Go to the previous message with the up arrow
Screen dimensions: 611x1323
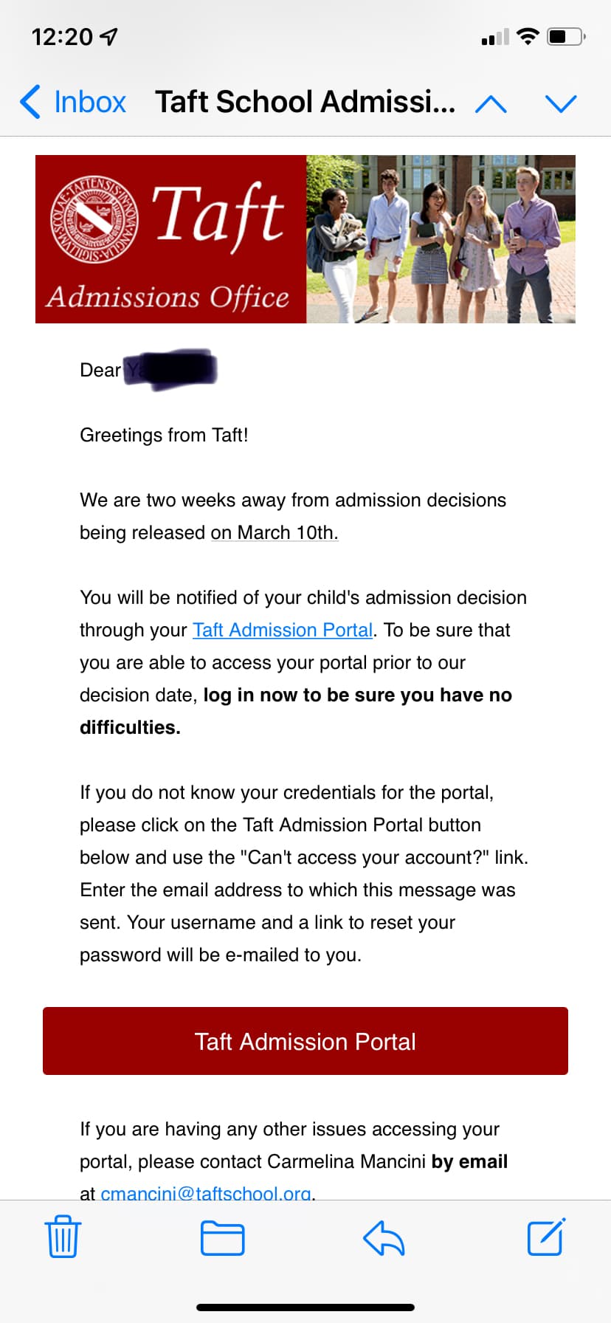click(x=491, y=103)
